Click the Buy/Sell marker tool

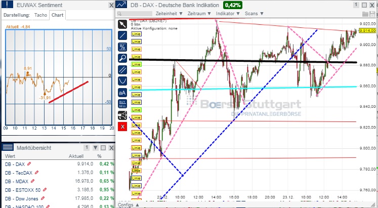[x=122, y=103]
